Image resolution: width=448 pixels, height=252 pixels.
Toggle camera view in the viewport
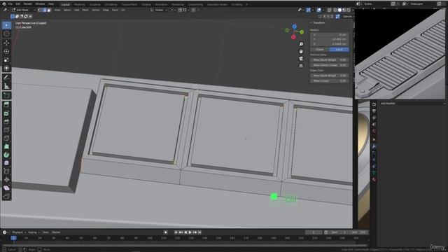301,59
